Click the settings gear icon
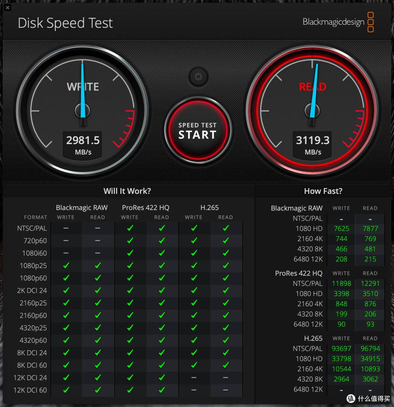Viewport: 394px width, 407px height. (198, 77)
